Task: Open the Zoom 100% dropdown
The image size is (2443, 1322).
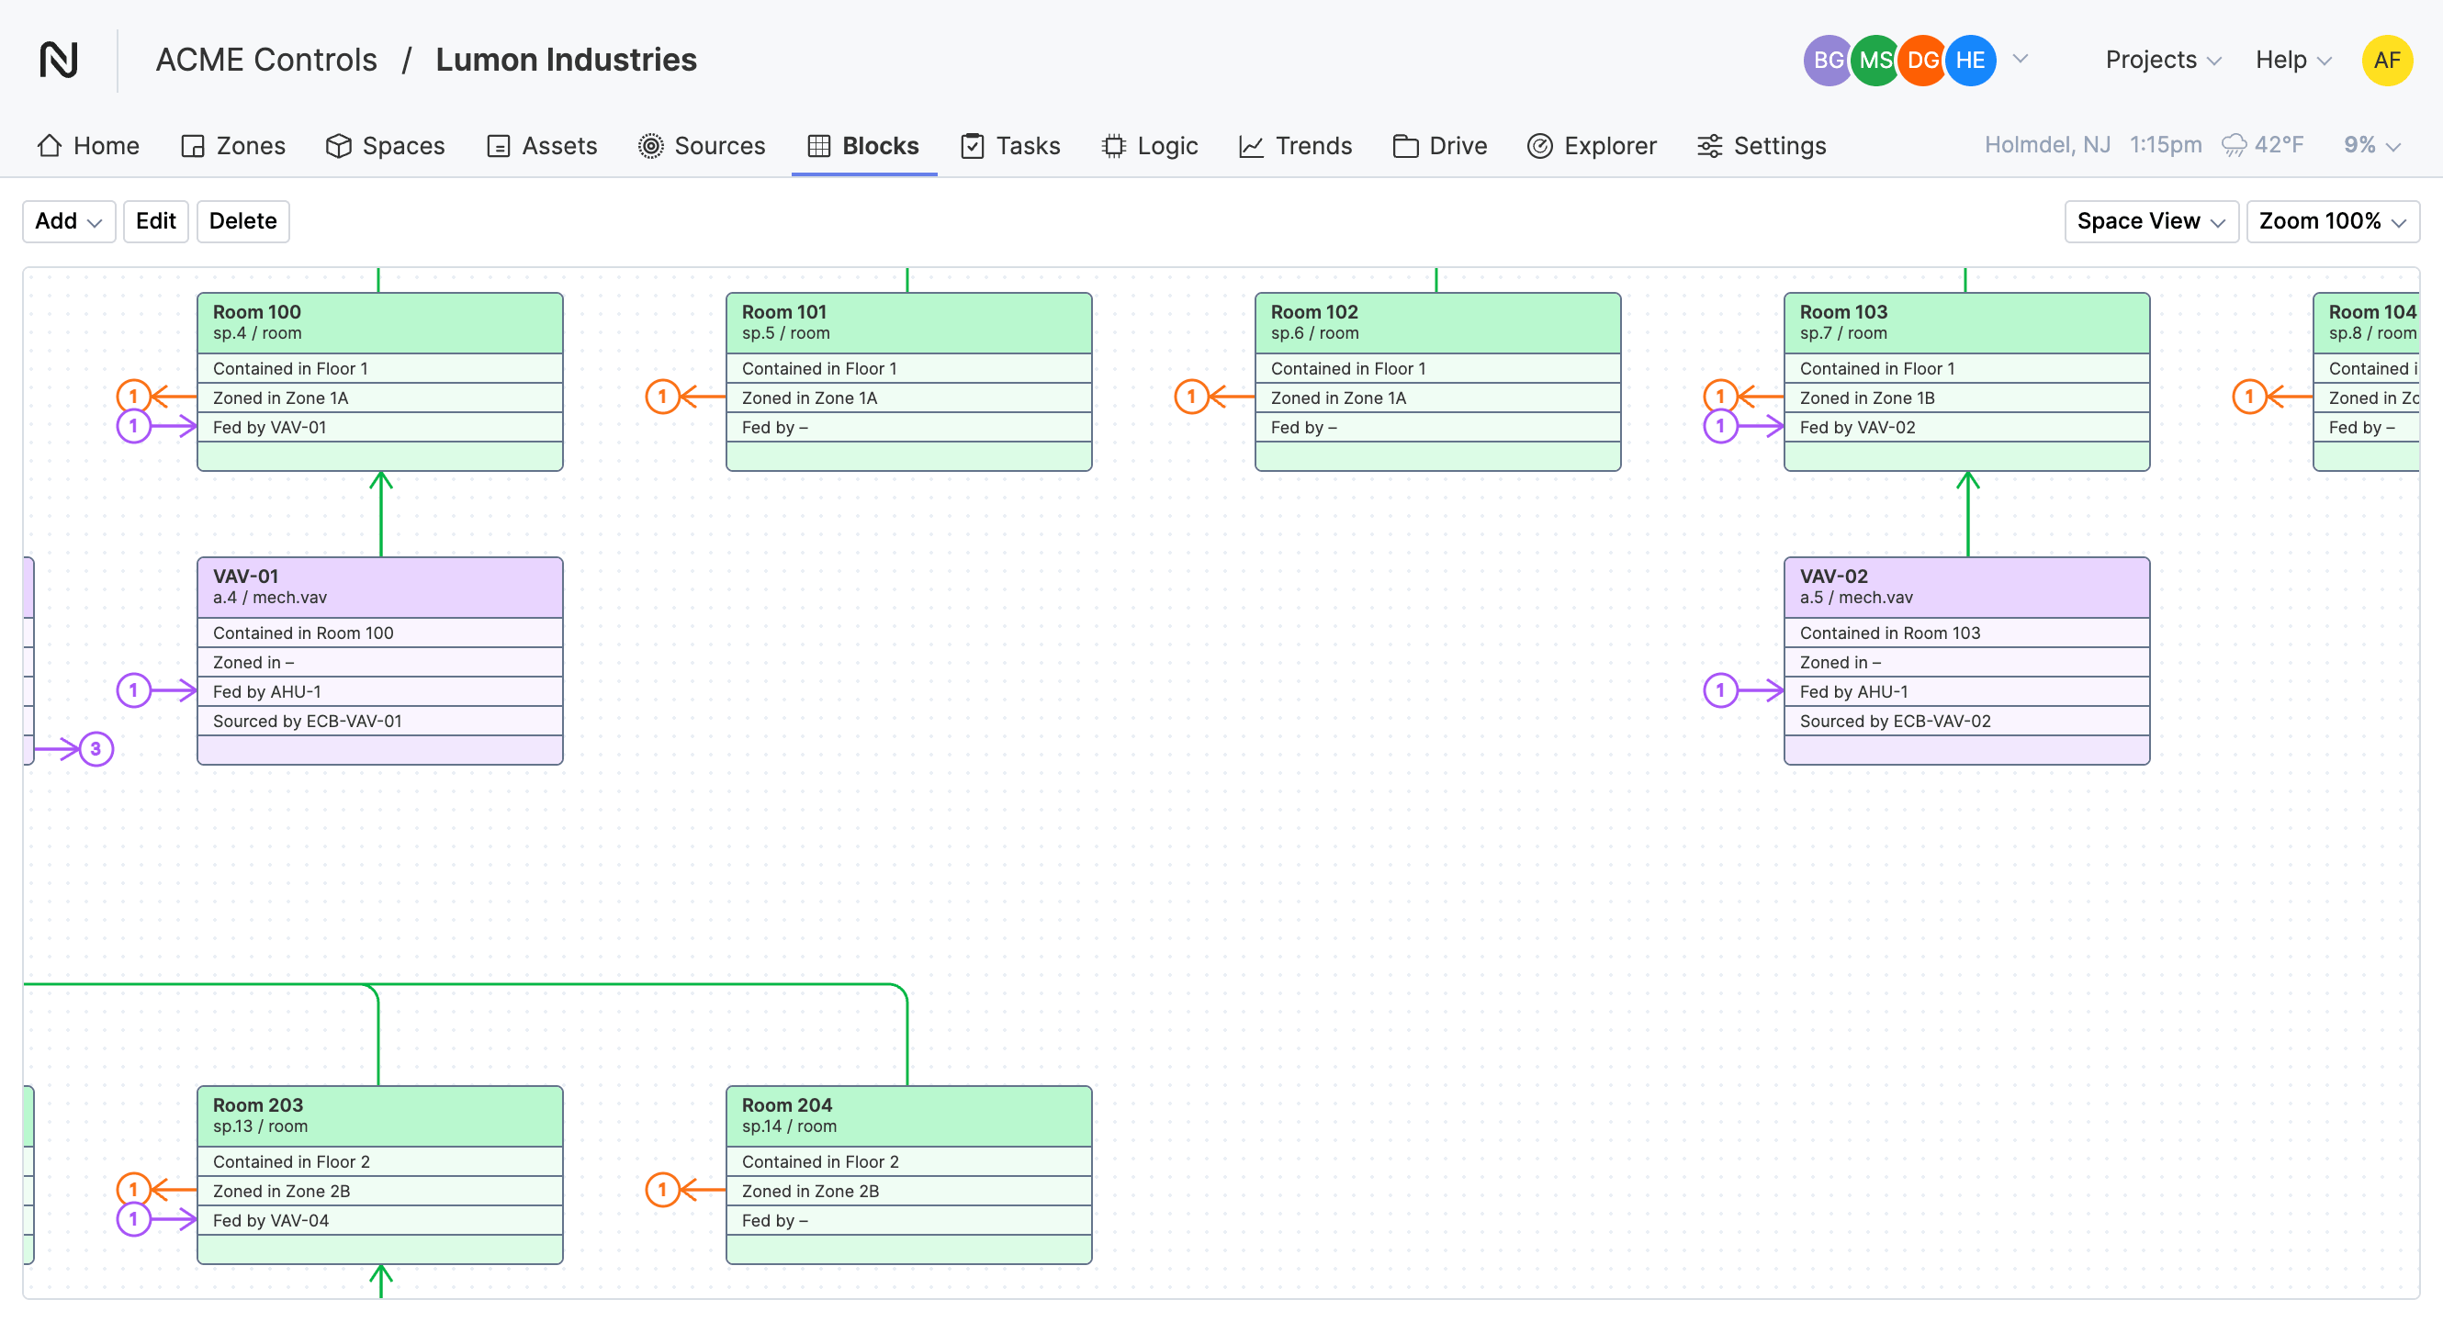Action: (2331, 221)
